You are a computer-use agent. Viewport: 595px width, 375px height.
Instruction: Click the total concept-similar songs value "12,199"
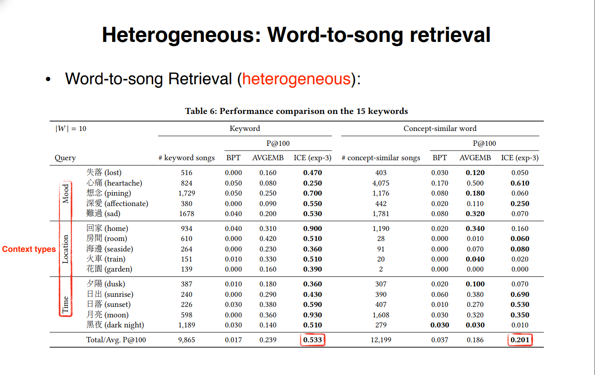click(381, 340)
